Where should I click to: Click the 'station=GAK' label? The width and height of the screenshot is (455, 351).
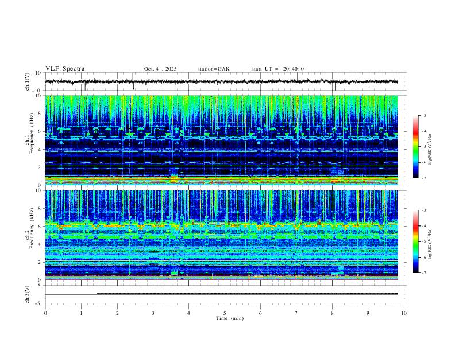tap(213, 69)
